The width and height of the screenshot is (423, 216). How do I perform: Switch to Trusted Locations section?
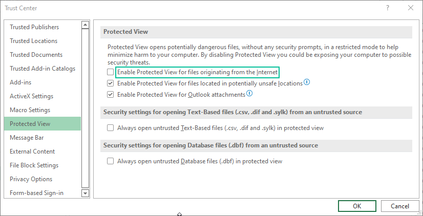pyautogui.click(x=34, y=41)
